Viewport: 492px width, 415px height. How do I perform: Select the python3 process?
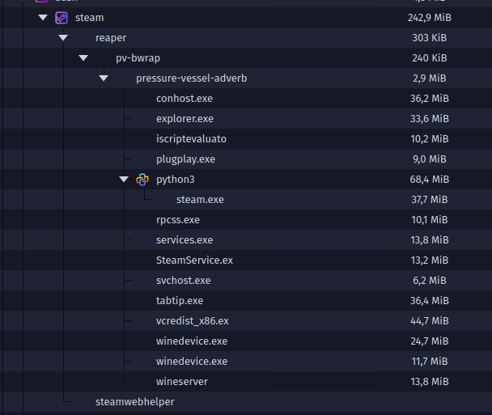point(246,180)
